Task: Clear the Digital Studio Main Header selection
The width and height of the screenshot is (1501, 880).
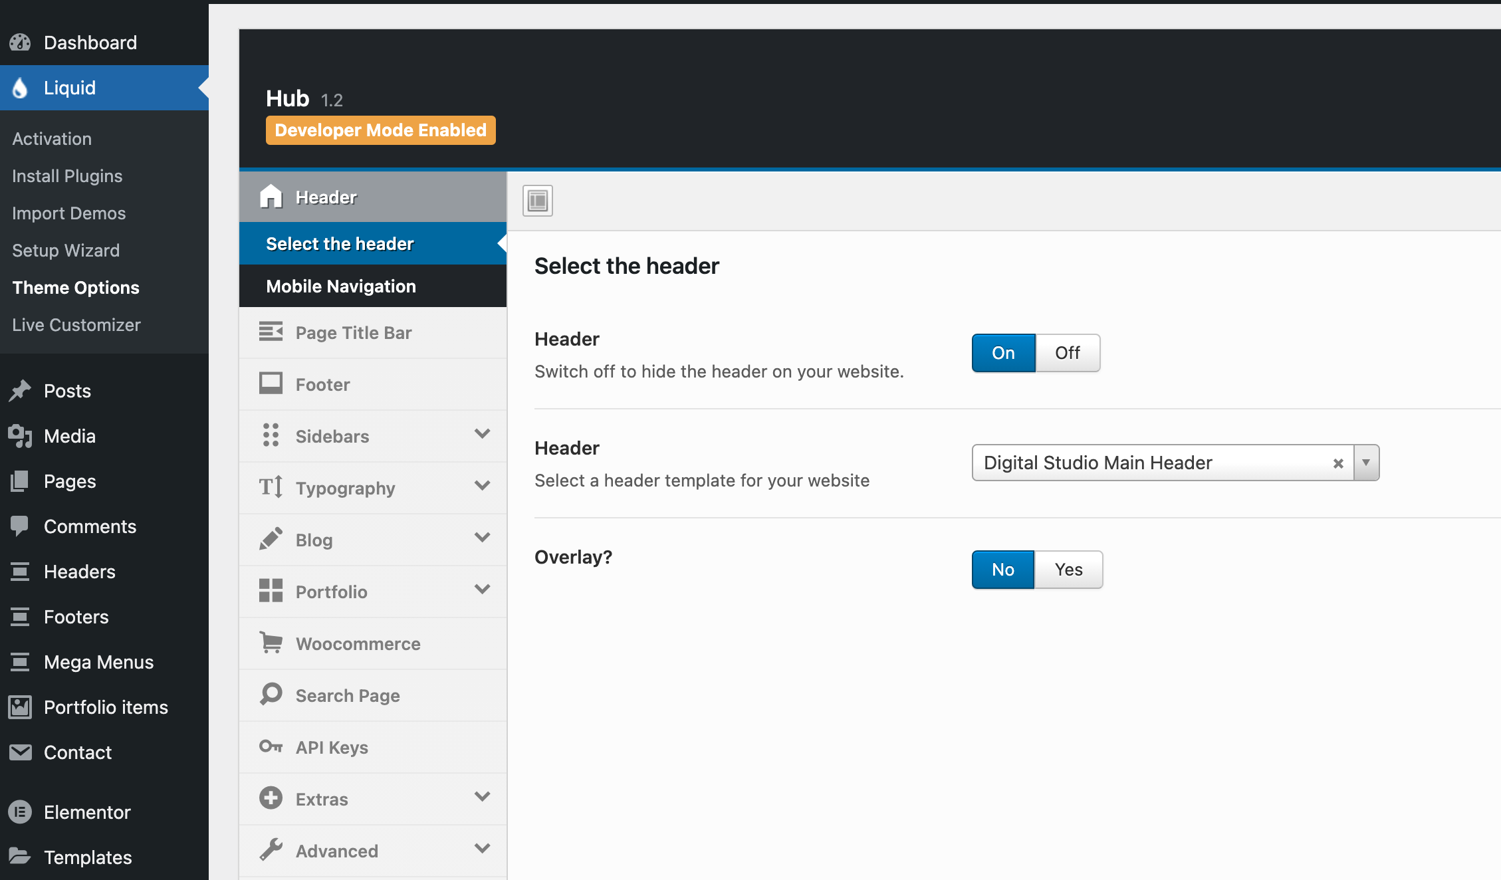Action: click(1338, 463)
